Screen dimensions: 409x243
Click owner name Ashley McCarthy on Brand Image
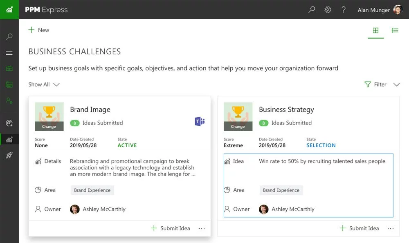coord(104,209)
